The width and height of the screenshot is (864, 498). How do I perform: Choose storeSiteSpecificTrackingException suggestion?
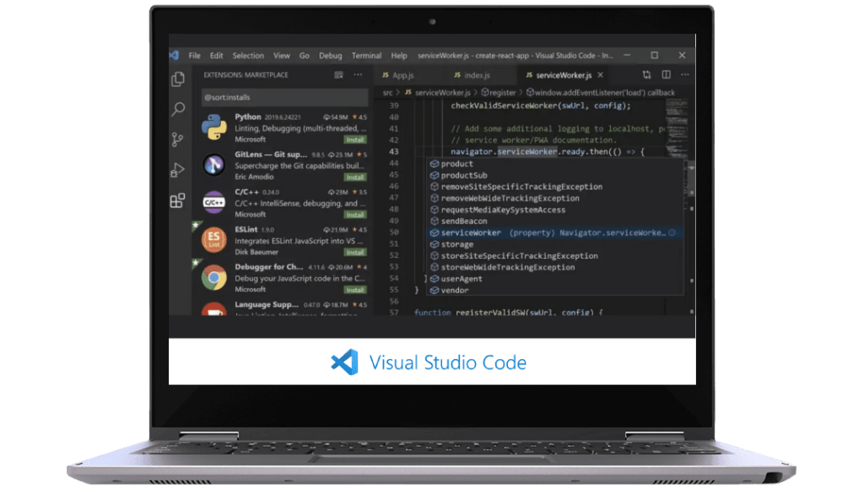555,256
